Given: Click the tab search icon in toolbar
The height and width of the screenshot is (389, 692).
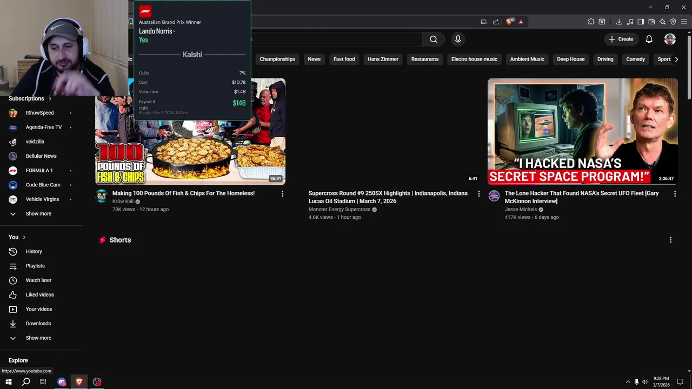Looking at the screenshot, I should (x=602, y=22).
